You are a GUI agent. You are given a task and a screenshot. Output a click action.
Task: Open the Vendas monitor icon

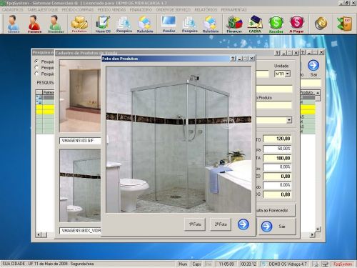169,24
